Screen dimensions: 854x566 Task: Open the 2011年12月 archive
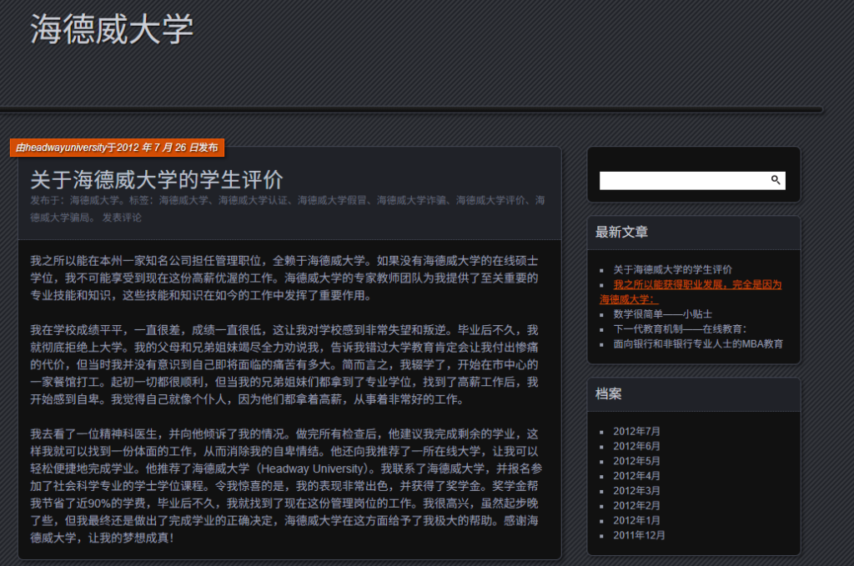coord(639,535)
